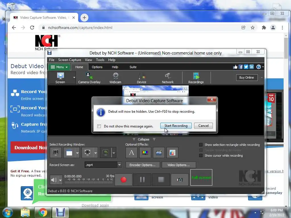Open Video Options
This screenshot has width=291, height=218.
[178, 165]
